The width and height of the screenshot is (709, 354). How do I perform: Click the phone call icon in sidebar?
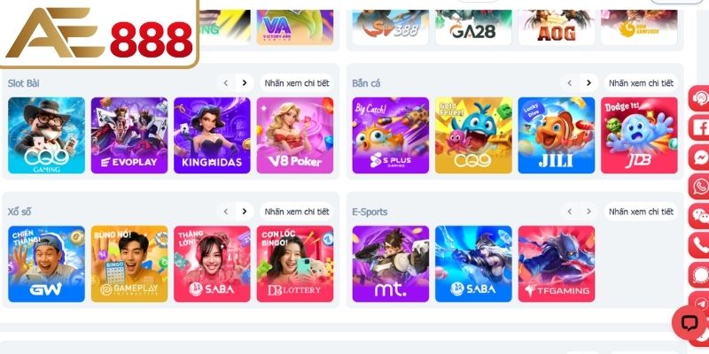pyautogui.click(x=699, y=245)
